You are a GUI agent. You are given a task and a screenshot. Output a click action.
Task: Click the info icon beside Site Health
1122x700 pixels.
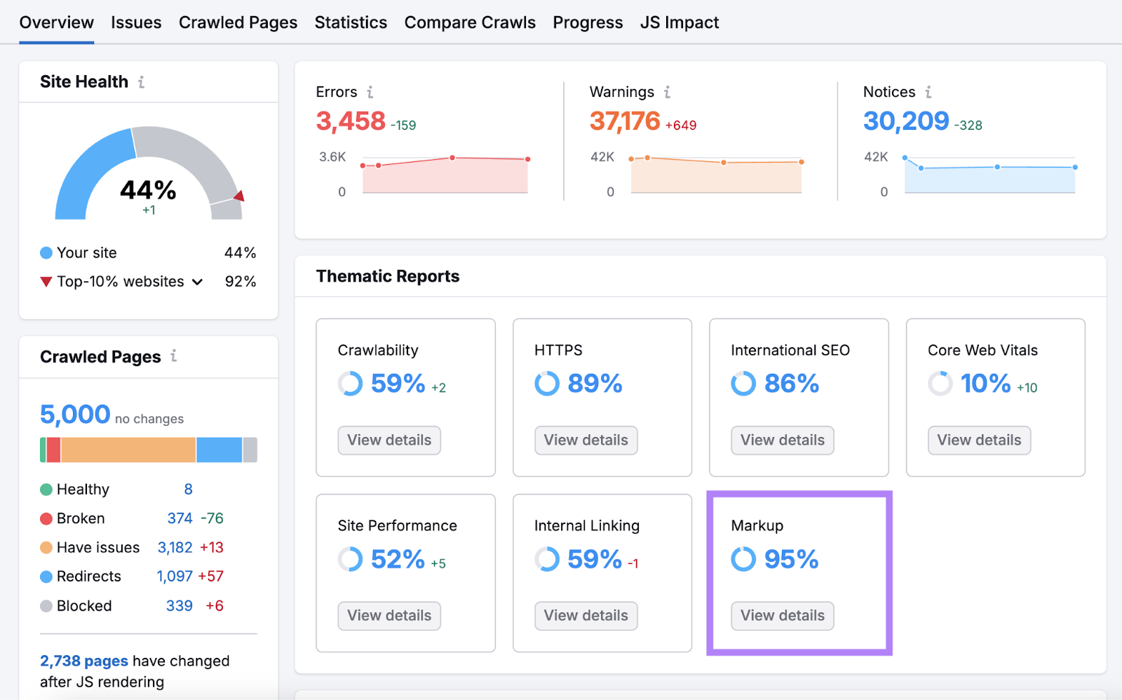[x=142, y=82]
